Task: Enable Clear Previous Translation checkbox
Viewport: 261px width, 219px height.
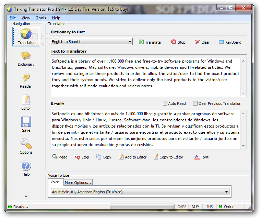Action: (195, 103)
